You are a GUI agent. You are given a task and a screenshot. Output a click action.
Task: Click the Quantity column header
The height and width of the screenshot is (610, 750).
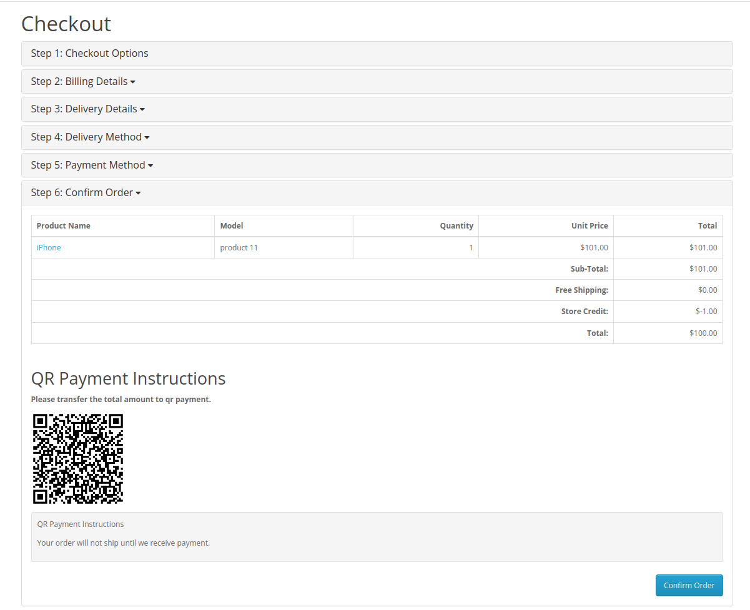[456, 226]
